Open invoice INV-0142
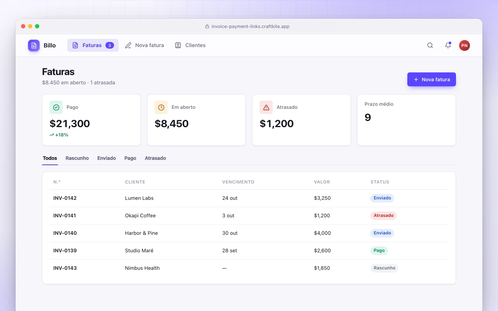 pyautogui.click(x=65, y=198)
